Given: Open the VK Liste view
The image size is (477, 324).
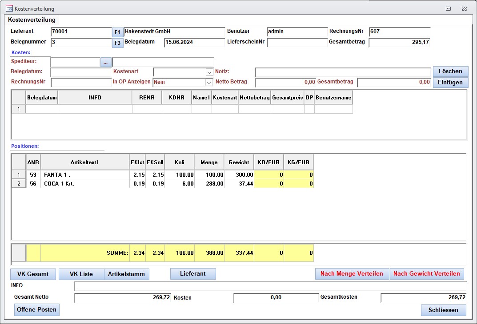Looking at the screenshot, I should point(81,274).
